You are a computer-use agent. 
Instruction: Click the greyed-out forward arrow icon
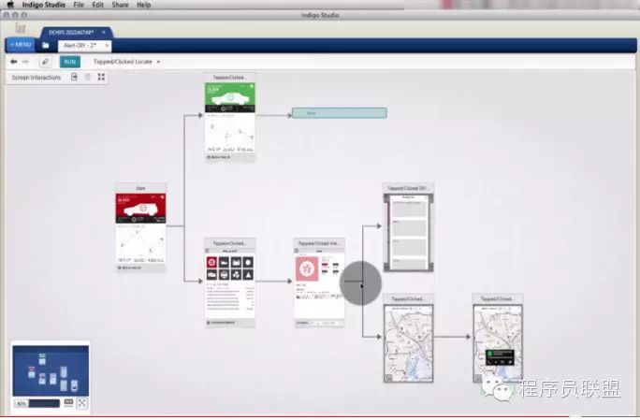pos(25,62)
